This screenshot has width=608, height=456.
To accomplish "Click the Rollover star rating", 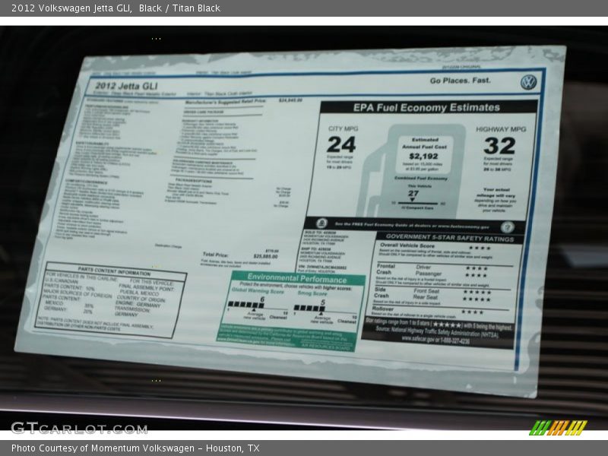I will 471,312.
